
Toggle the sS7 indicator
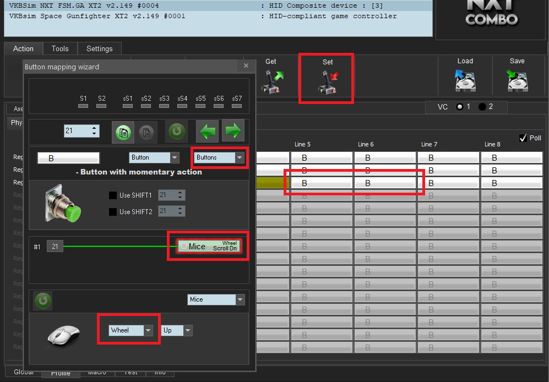pyautogui.click(x=237, y=106)
